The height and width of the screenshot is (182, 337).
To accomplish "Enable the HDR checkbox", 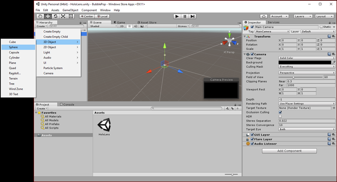I will [x=280, y=116].
